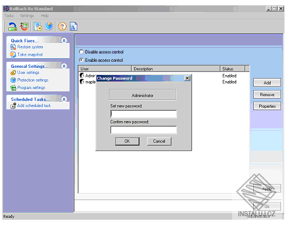Click the Program settings icon

(13, 88)
